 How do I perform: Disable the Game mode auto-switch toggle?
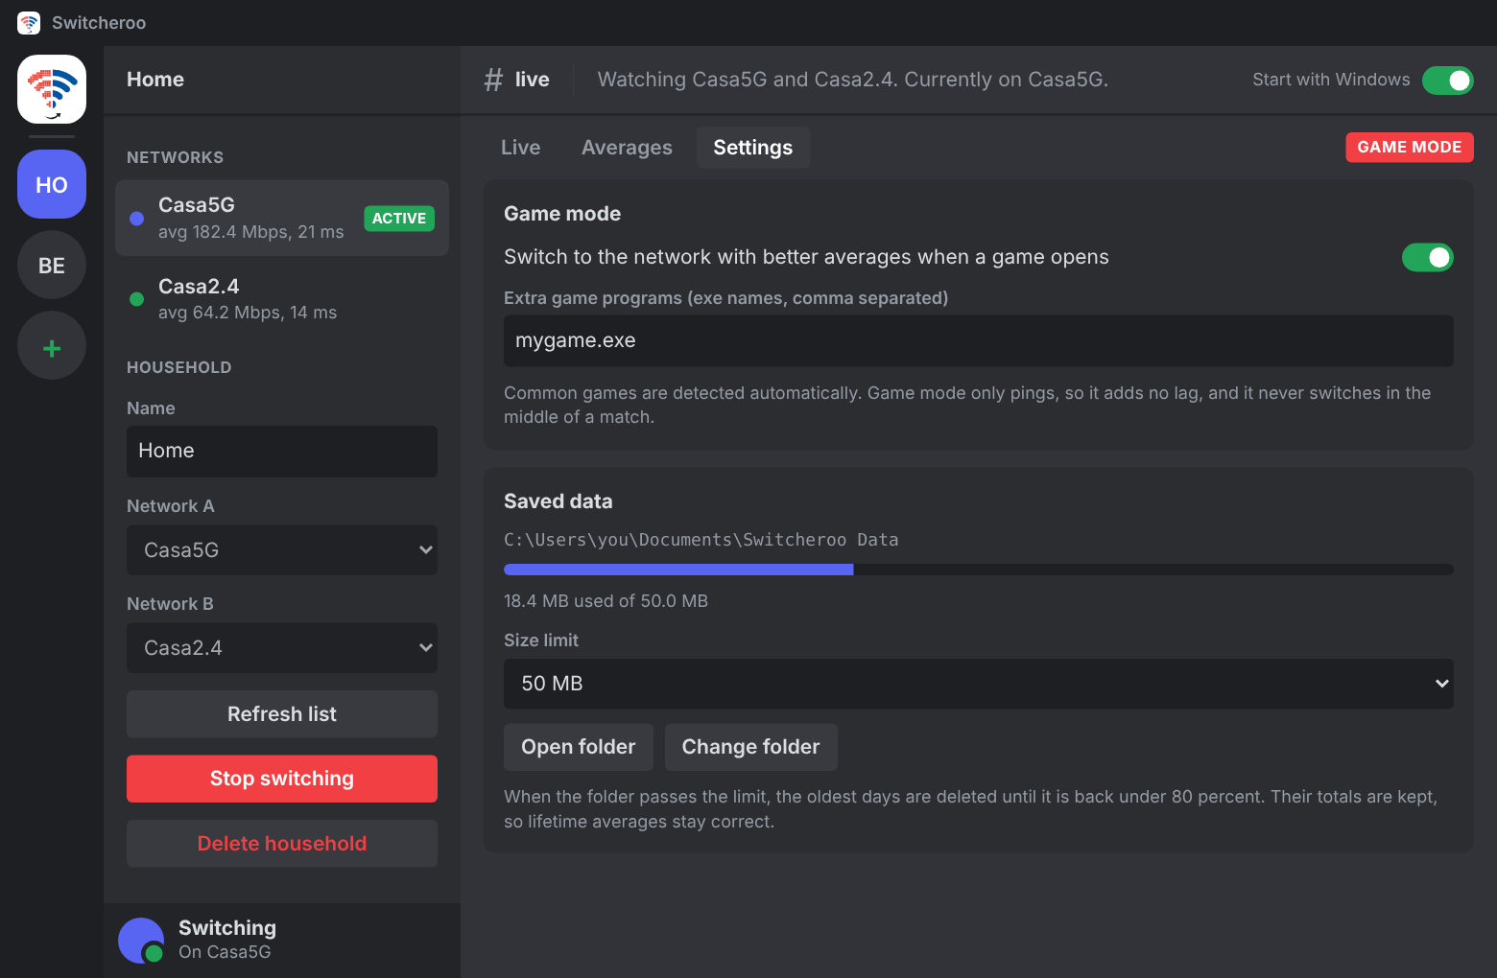[x=1428, y=257]
